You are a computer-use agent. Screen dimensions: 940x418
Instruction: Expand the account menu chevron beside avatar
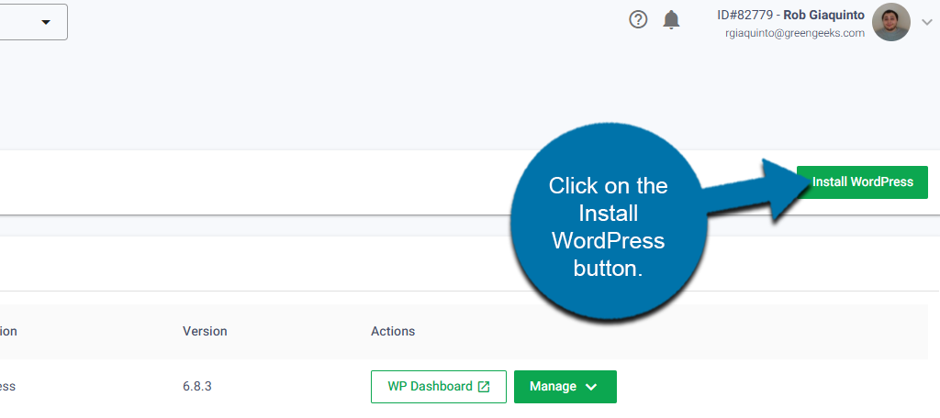point(926,22)
